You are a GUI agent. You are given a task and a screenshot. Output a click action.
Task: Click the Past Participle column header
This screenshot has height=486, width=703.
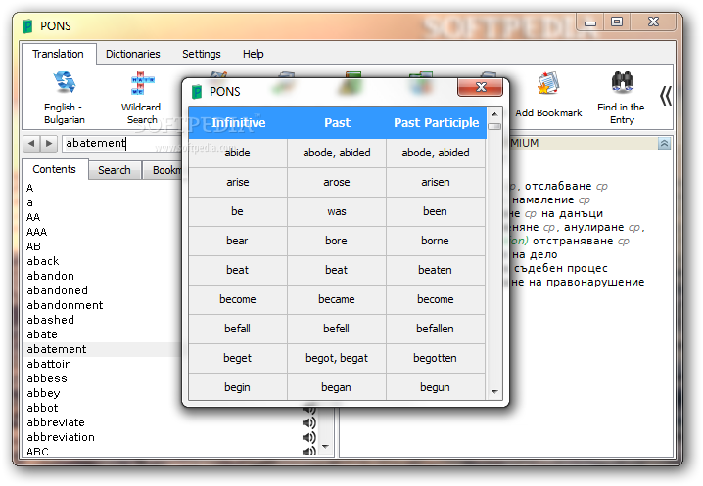(436, 123)
